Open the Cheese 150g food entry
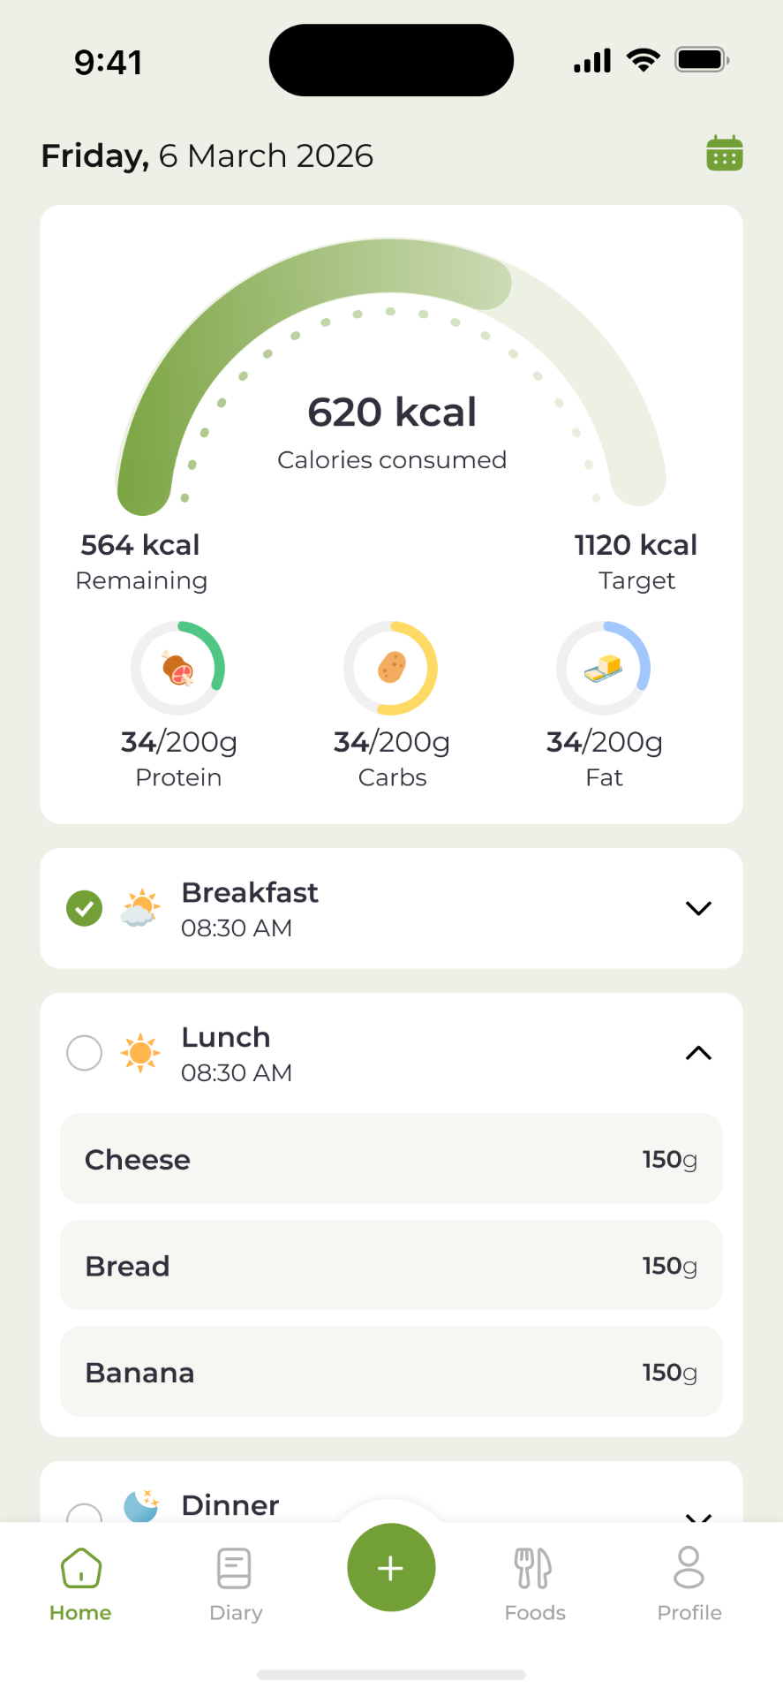 click(391, 1159)
